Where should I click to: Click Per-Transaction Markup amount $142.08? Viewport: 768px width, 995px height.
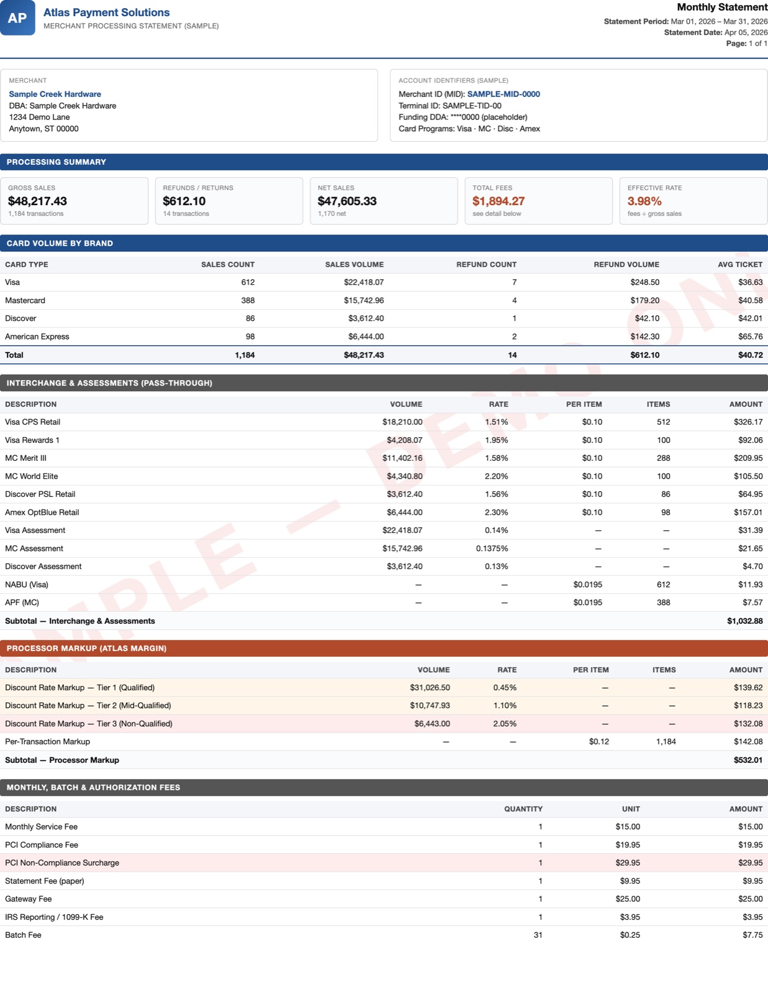748,741
